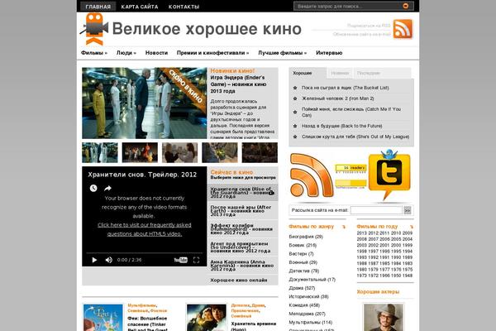Select Анна Каренина in video playlist
The image size is (496, 331).
click(x=242, y=266)
